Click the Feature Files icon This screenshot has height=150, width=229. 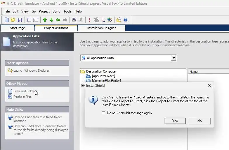[x=10, y=97]
